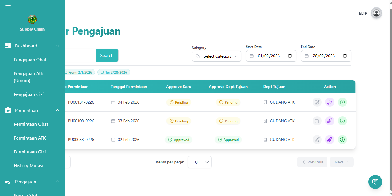Open attachment paperclip icon for PU00108-0226
The image size is (392, 196).
(x=330, y=121)
